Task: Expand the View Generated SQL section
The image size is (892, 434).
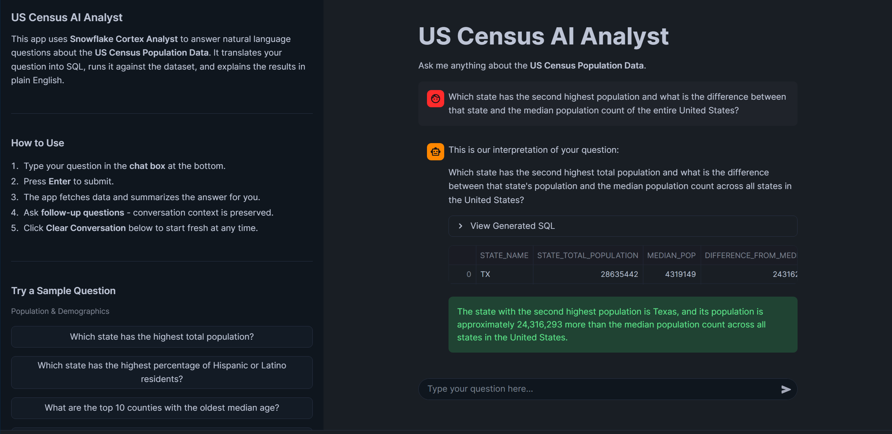Action: 512,226
